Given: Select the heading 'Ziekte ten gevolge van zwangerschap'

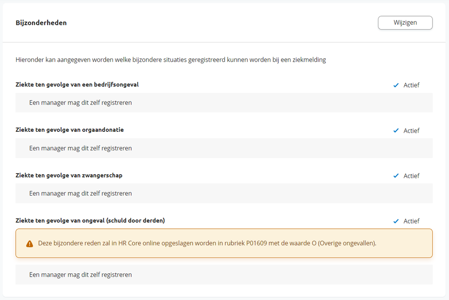Looking at the screenshot, I should pyautogui.click(x=69, y=175).
